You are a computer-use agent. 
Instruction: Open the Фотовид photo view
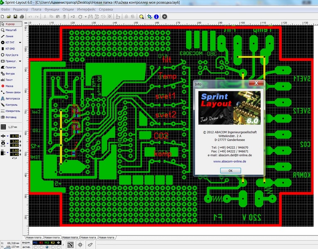pos(12,117)
